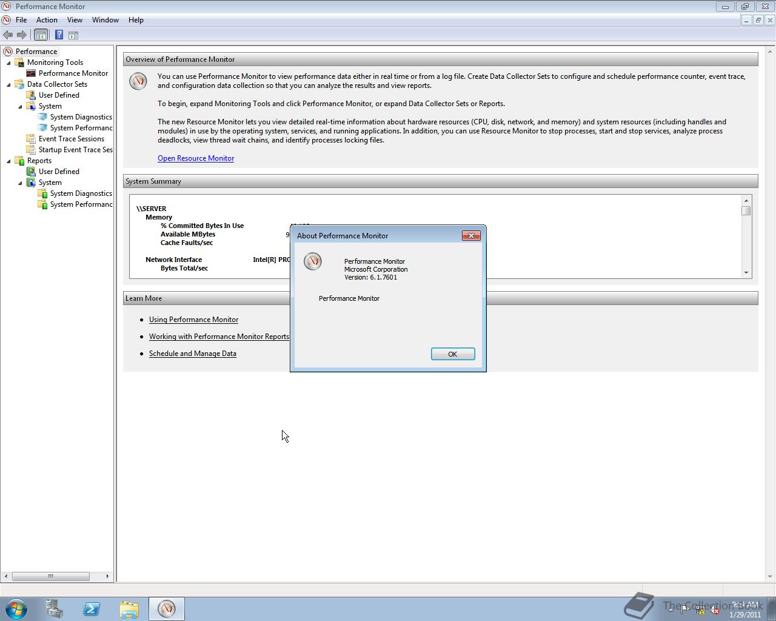Click System folder icon under Data Collector Sets
The width and height of the screenshot is (776, 621).
coord(31,106)
